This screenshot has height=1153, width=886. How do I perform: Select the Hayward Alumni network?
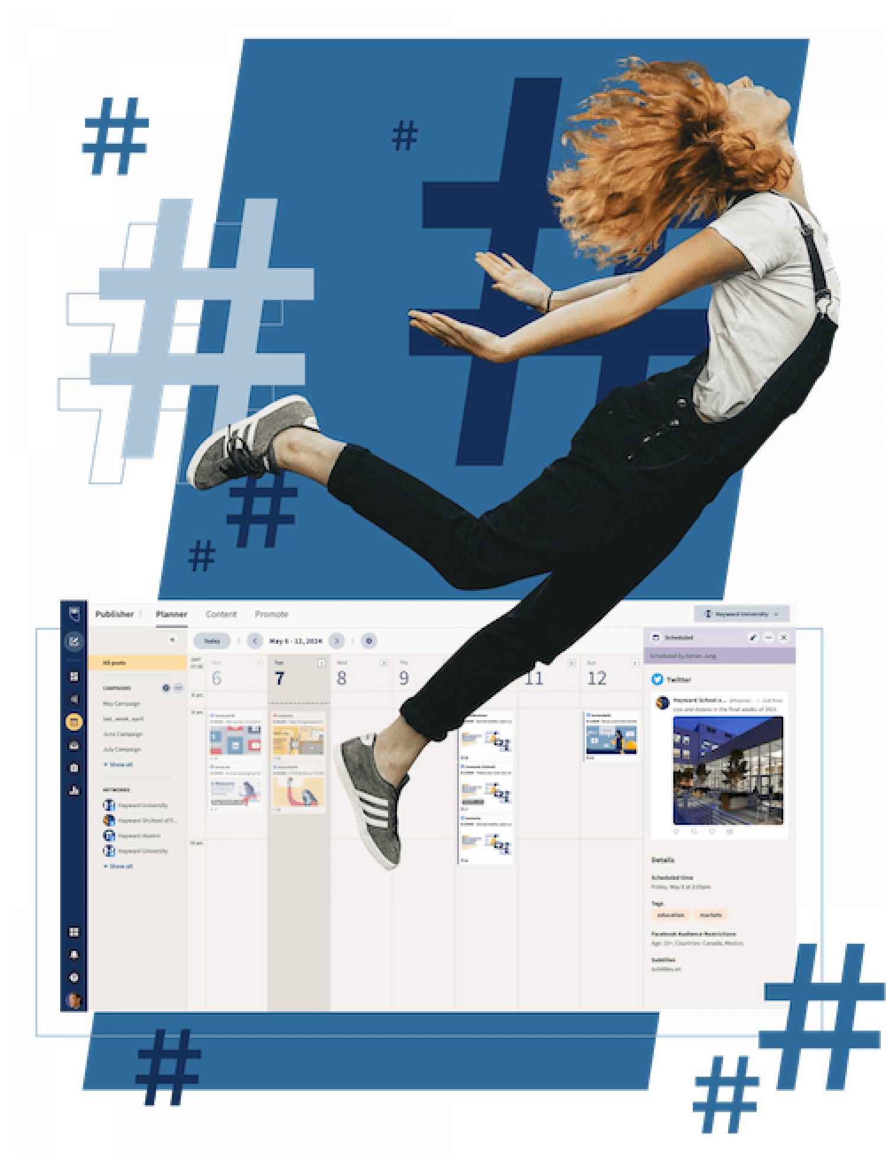(x=132, y=835)
